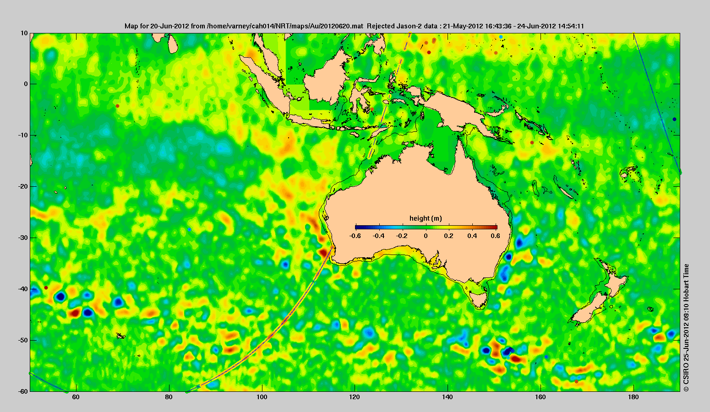Screen dimensions: 710x412
Task: Click the 0 tick label under the colorbar
Action: tap(426, 236)
